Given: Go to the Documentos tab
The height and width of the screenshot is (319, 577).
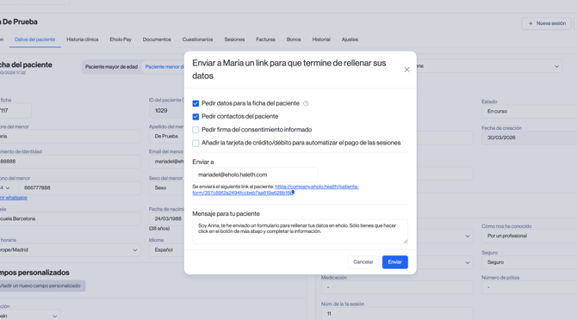Looking at the screenshot, I should click(x=157, y=40).
